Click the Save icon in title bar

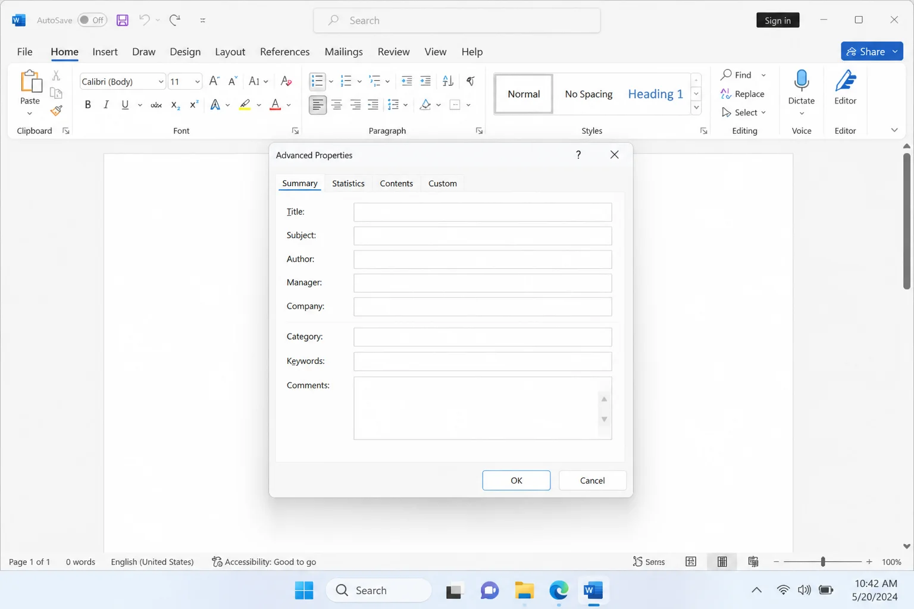[122, 20]
